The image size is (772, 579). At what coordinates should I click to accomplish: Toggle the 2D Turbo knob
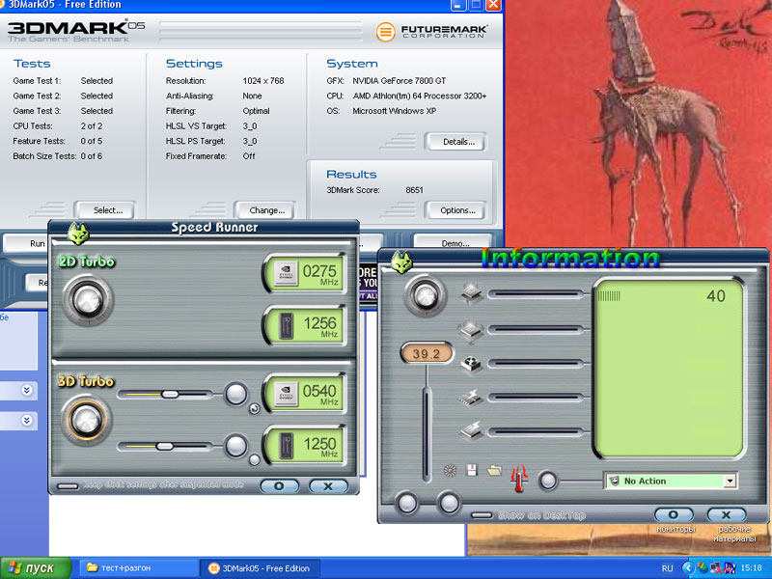88,300
